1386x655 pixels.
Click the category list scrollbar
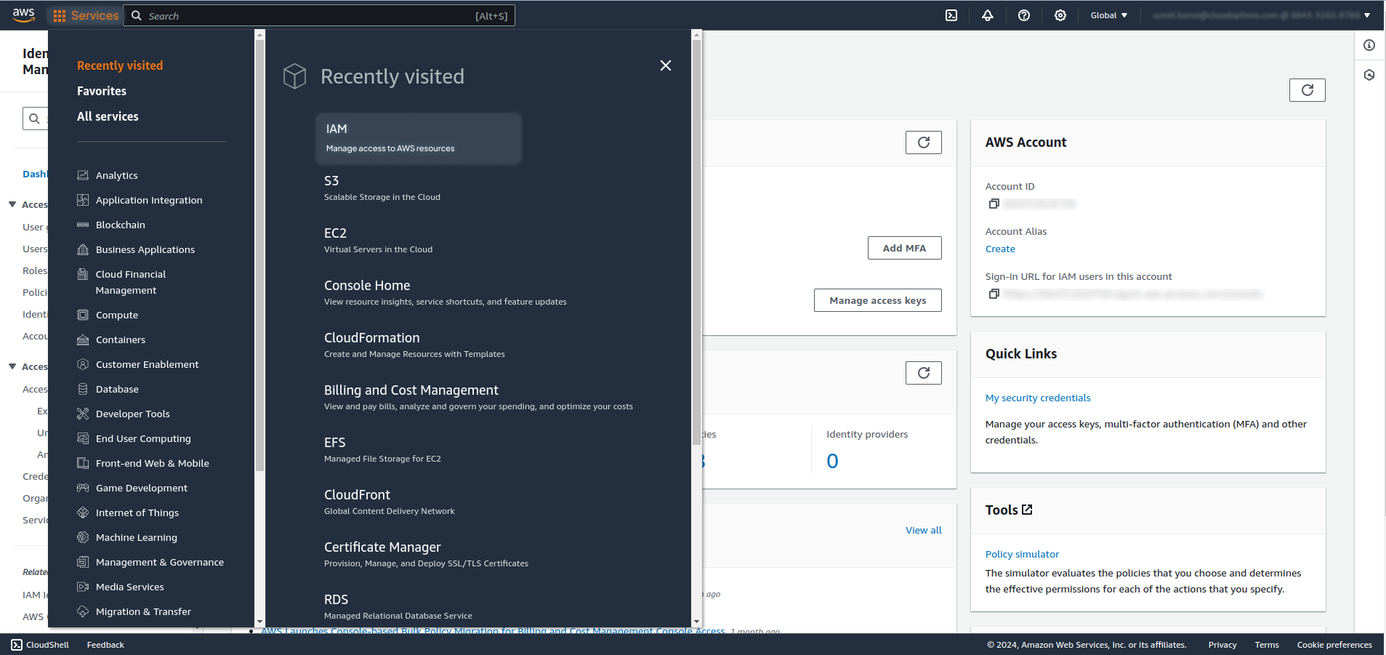coord(259,254)
